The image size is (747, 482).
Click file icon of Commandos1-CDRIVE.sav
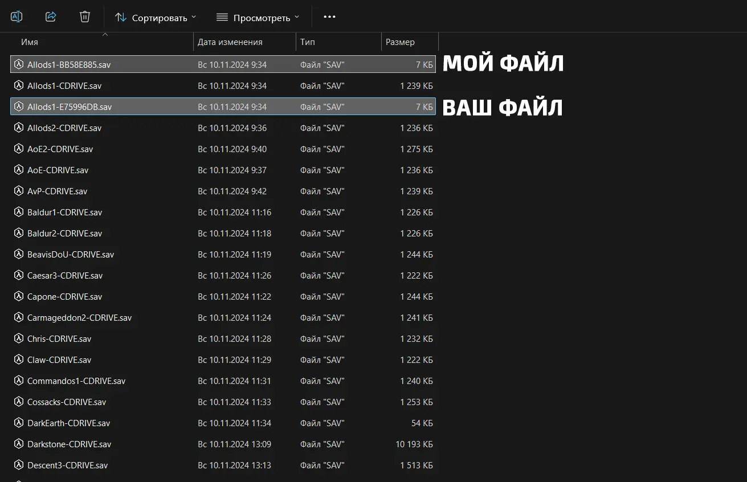click(x=18, y=381)
